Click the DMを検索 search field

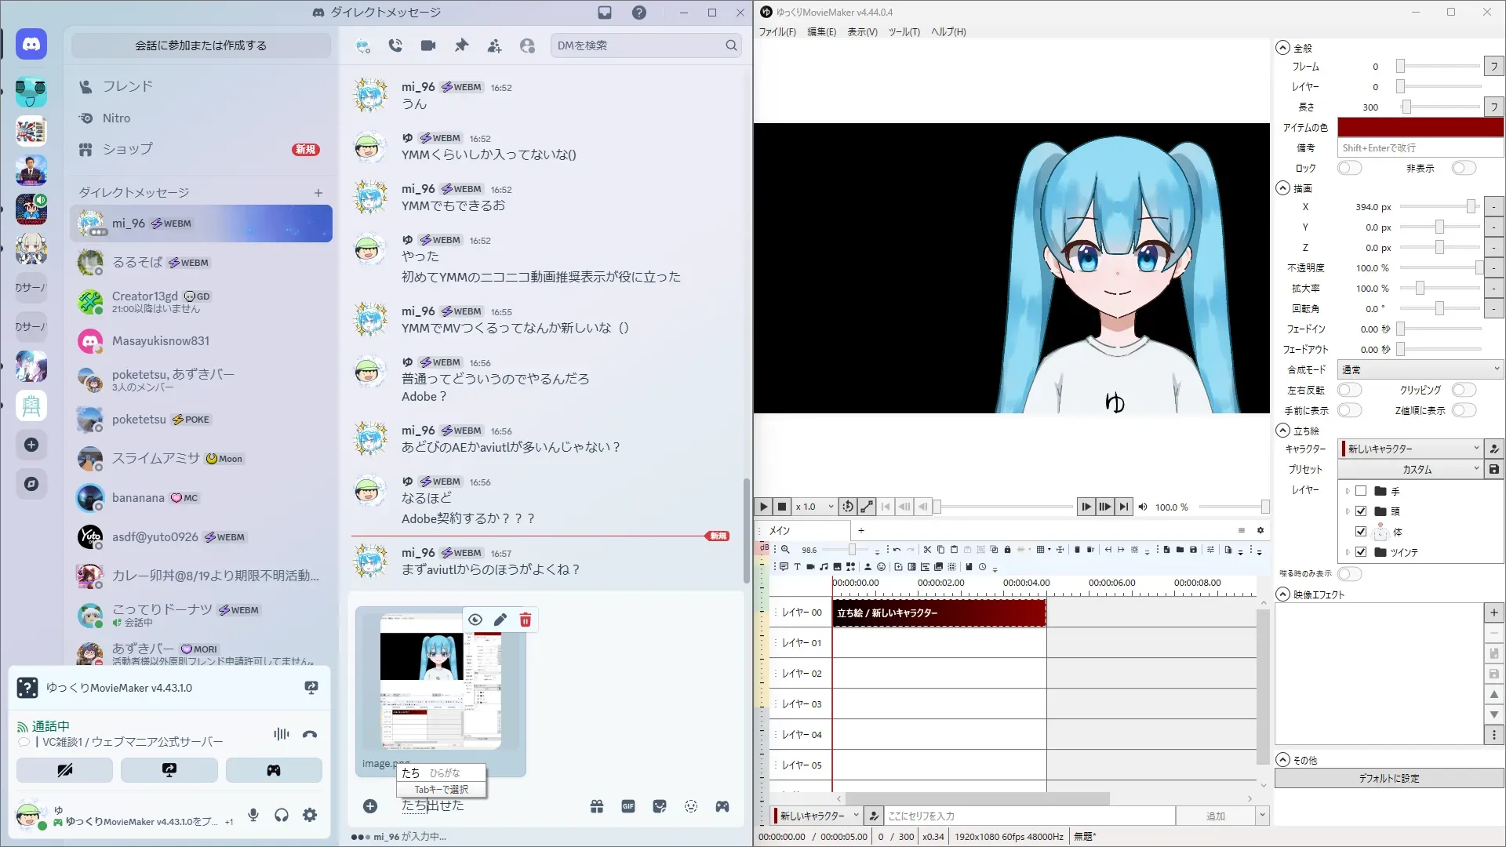(x=639, y=45)
